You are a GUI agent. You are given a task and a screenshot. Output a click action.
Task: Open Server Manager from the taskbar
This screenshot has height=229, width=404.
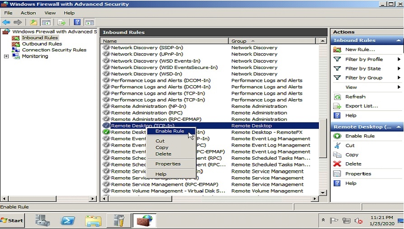pos(43,220)
